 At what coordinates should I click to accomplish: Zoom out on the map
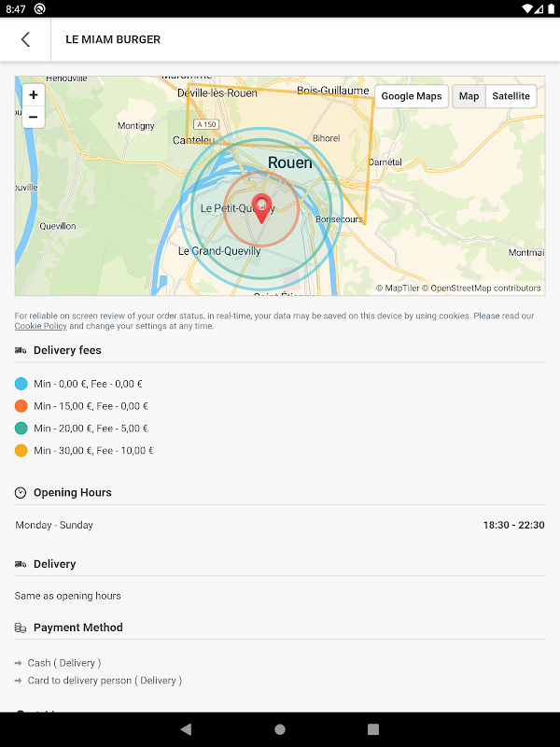[x=34, y=117]
